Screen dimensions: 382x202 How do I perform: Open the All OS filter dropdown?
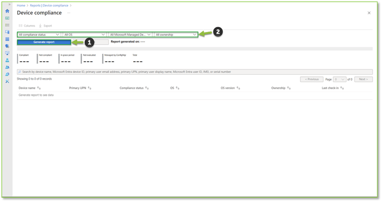point(84,35)
